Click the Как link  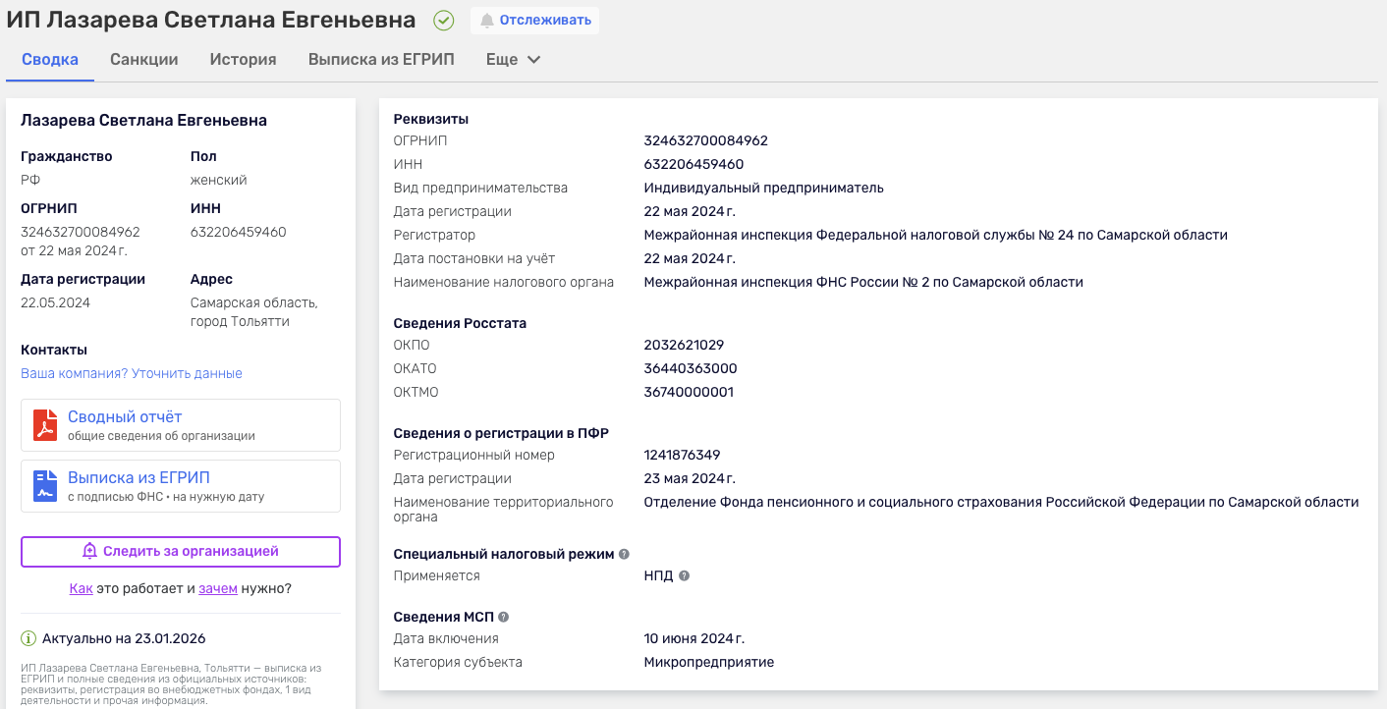tap(81, 588)
